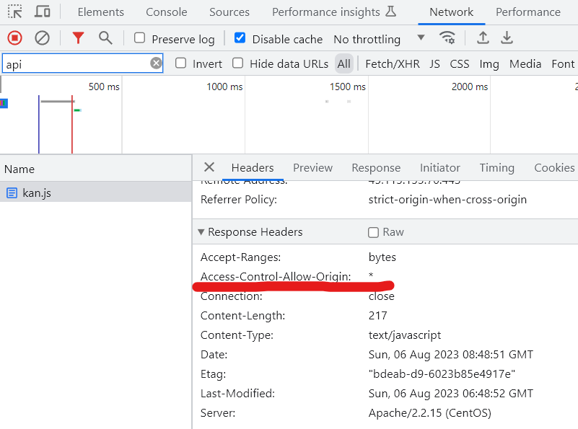The height and width of the screenshot is (429, 578).
Task: Open the Performance tab
Action: click(x=528, y=12)
